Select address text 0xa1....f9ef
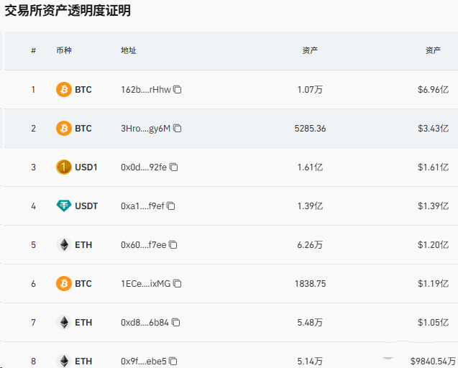Viewport: 458px width, 368px height. click(x=142, y=206)
